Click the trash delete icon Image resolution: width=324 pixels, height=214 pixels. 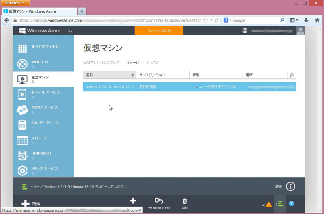coord(185,201)
